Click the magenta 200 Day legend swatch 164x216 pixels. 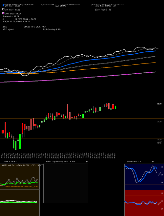[3, 13]
